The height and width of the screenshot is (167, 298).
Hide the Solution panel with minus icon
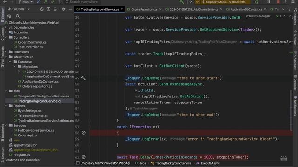click(x=70, y=9)
